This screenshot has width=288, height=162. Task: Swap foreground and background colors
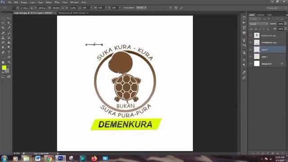[x=9, y=66]
